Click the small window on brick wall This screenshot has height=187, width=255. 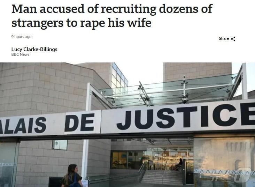60,145
